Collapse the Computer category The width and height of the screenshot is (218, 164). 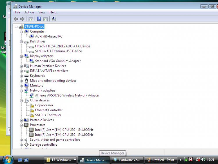point(21,32)
